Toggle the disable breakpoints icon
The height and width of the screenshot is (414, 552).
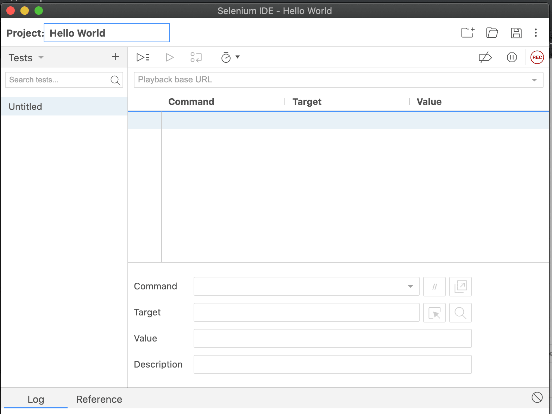(485, 57)
